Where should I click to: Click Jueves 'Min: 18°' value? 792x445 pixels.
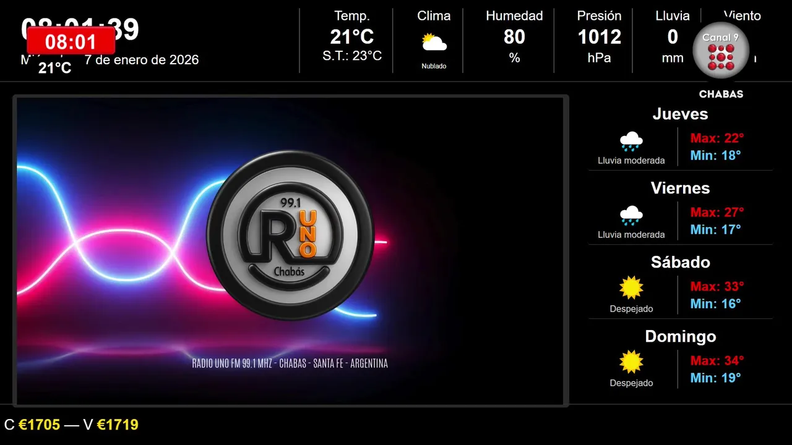(x=715, y=155)
